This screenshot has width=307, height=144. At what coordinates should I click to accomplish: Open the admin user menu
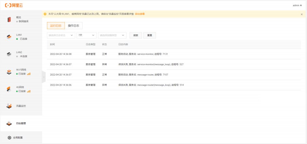(x=297, y=6)
